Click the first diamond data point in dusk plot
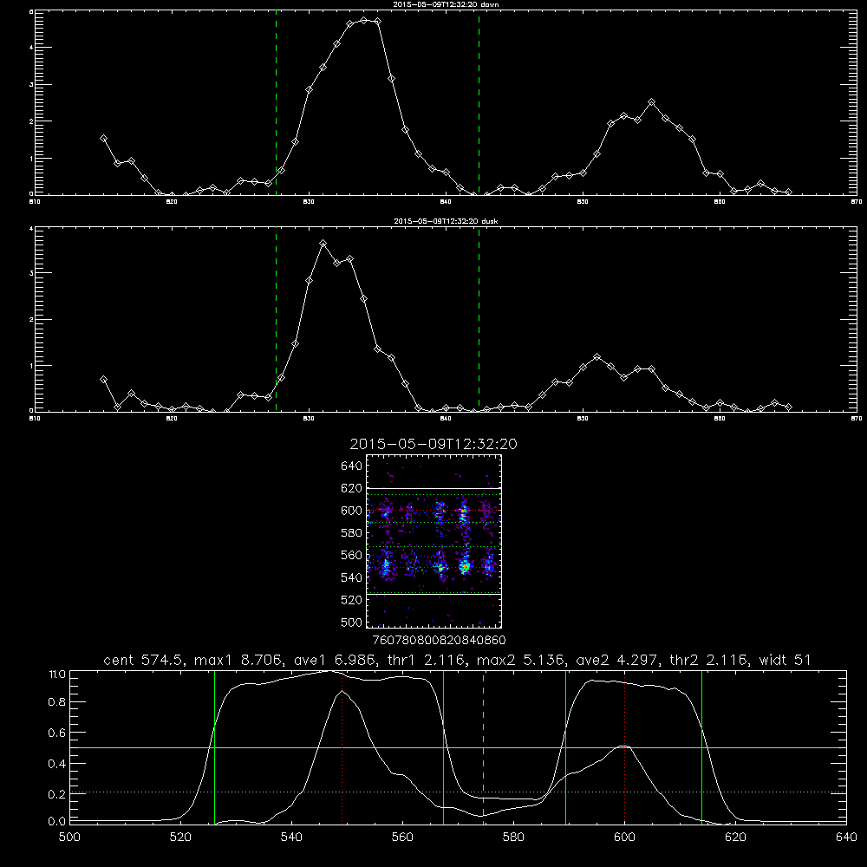The image size is (867, 867). 103,380
